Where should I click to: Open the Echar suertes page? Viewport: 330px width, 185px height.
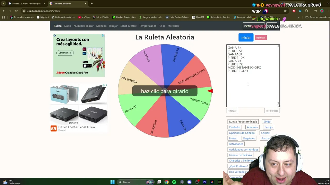[128, 26]
